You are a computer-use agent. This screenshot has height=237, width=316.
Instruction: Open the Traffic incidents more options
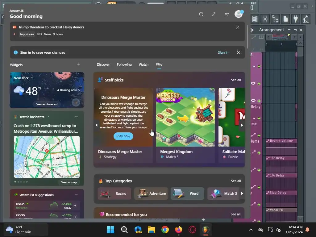pos(76,117)
